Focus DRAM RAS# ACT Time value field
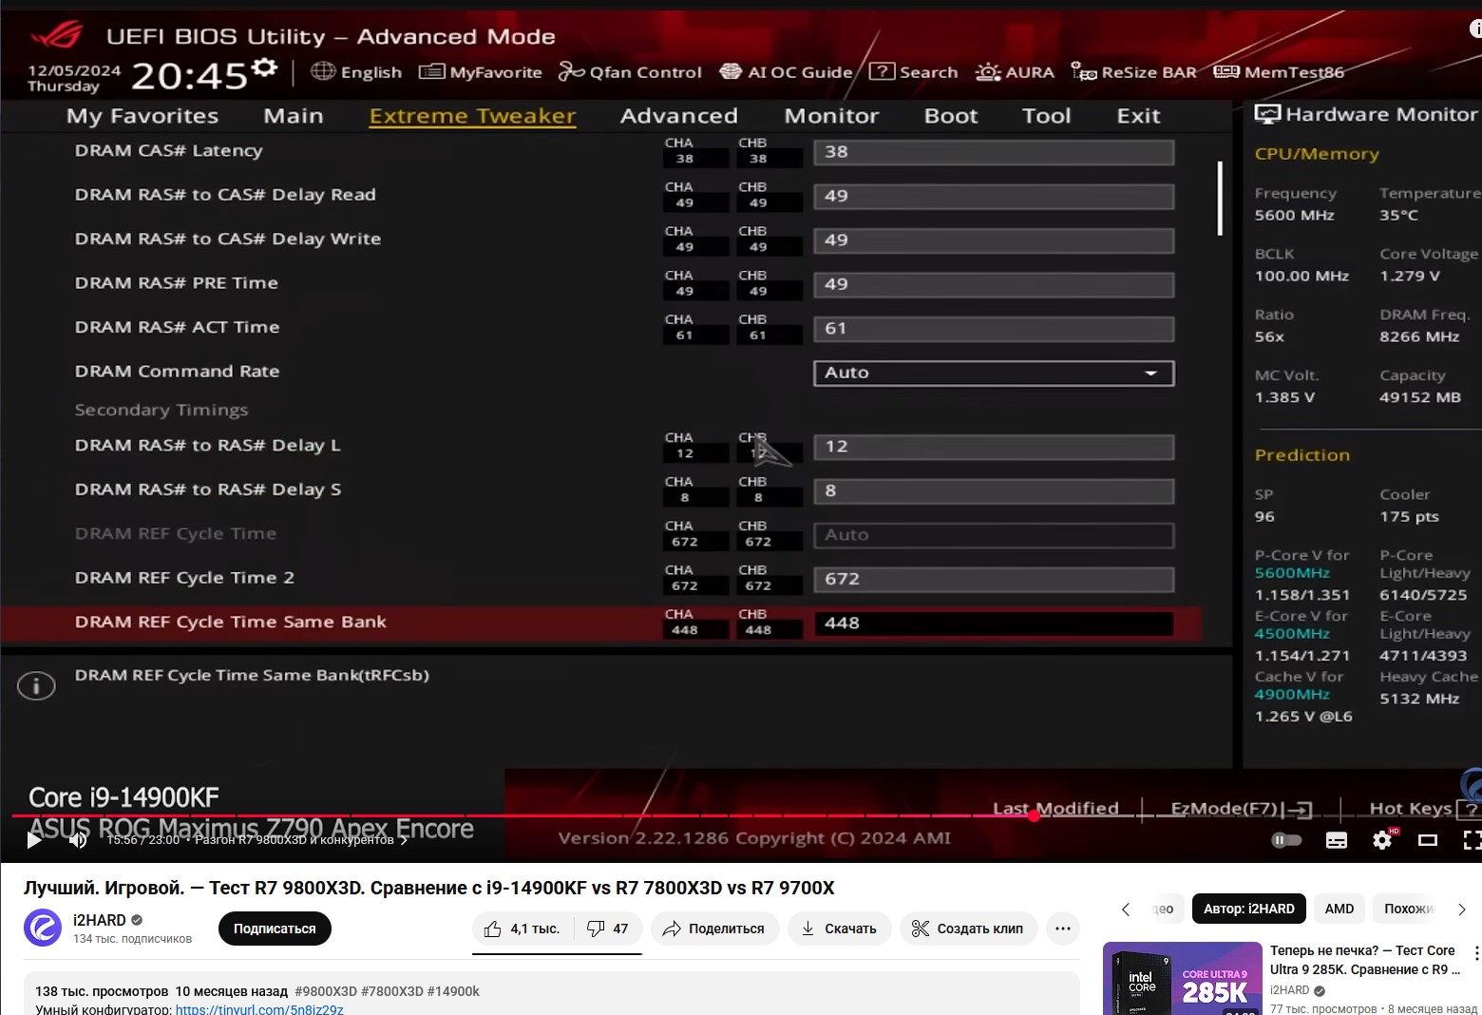The width and height of the screenshot is (1482, 1015). [994, 329]
